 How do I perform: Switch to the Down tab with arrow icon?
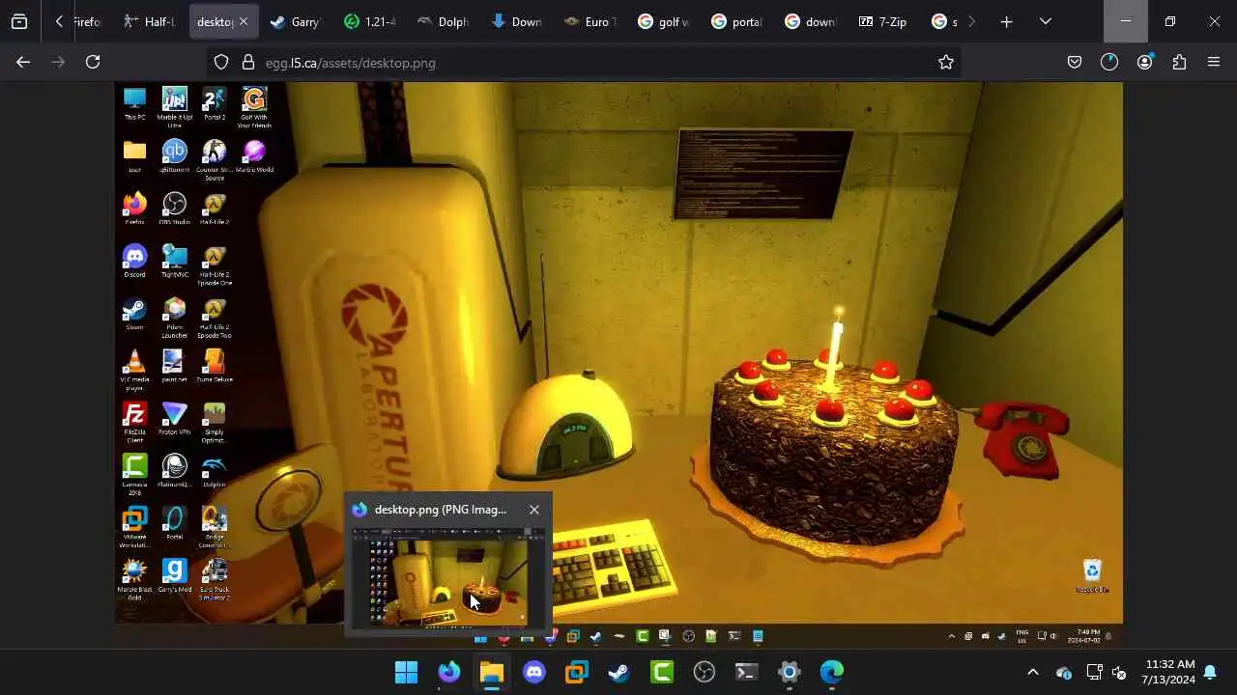point(517,21)
